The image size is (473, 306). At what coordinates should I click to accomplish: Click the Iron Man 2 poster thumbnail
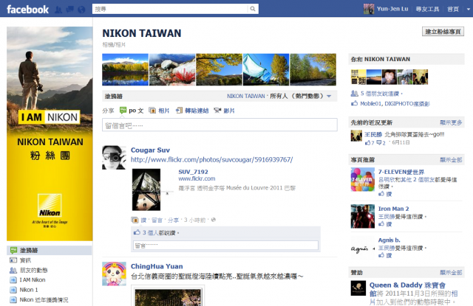363,216
